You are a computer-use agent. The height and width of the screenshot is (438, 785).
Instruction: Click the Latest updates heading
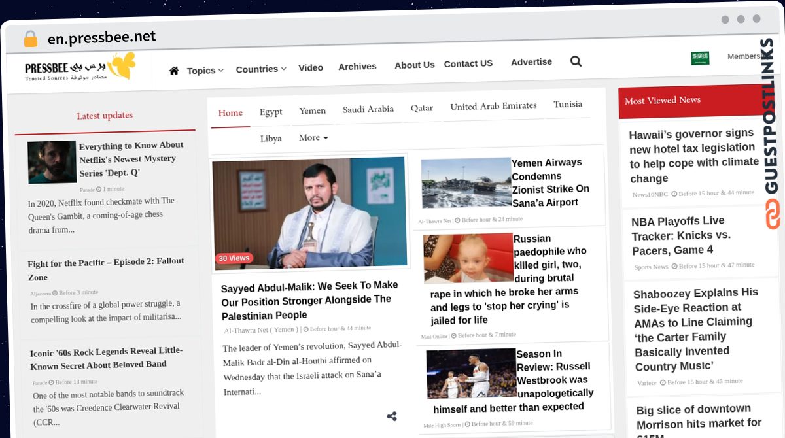pos(105,116)
